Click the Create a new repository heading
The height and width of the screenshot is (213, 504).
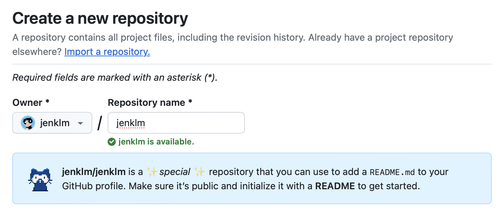point(100,18)
